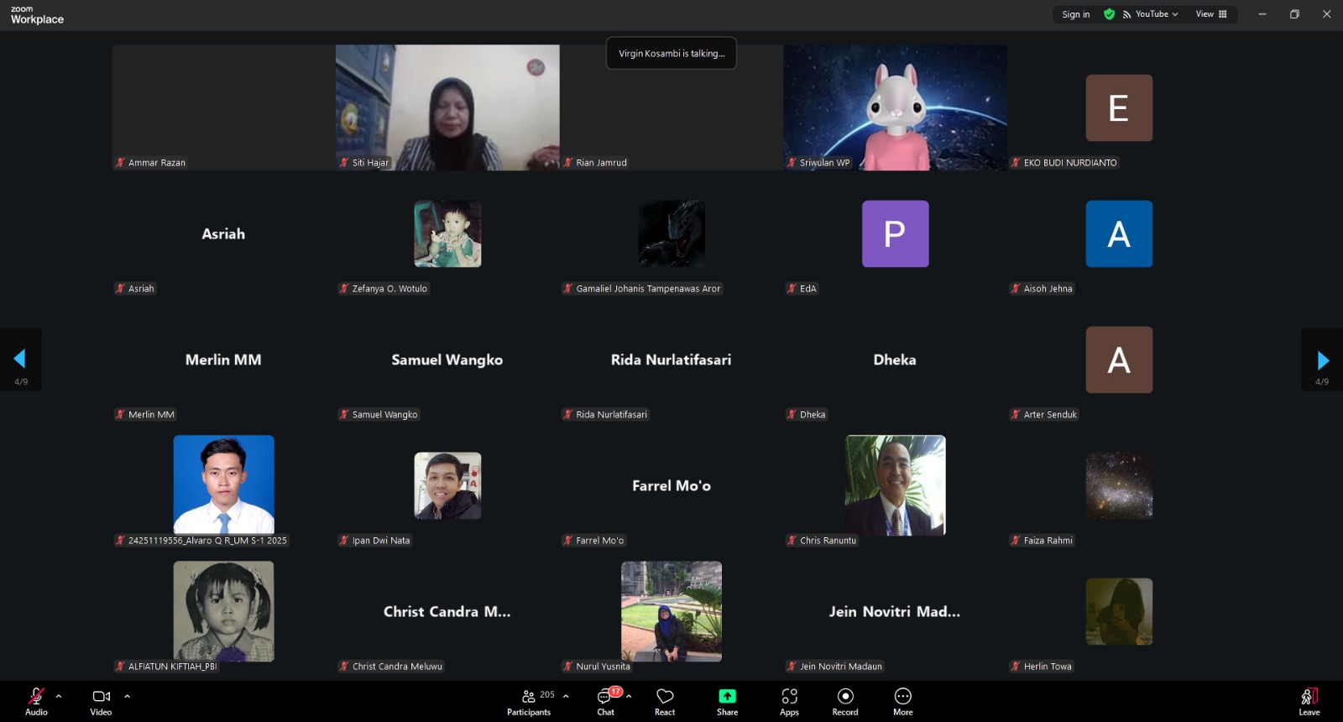Start video with the Video button
Screen dimensions: 1343x722
coord(101,701)
